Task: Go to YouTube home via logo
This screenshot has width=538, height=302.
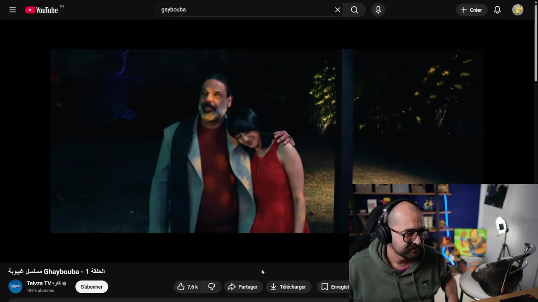Action: [x=42, y=10]
